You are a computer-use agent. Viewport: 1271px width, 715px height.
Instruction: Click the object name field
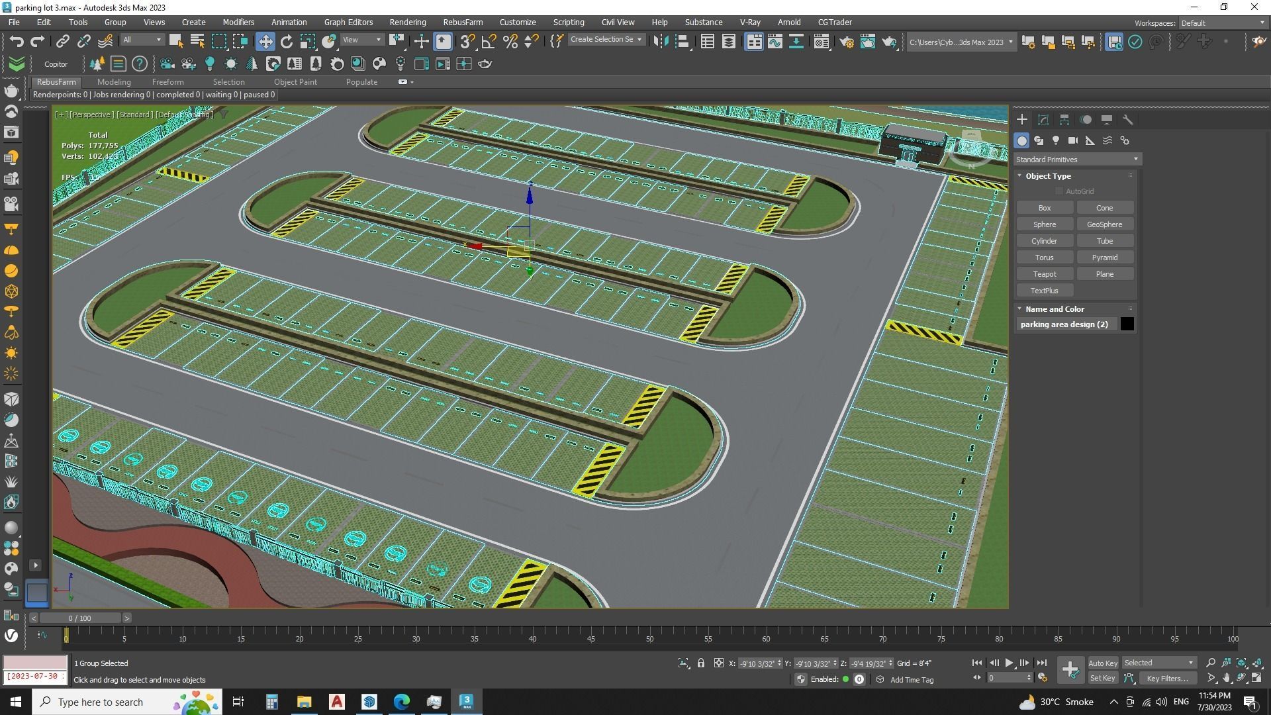point(1066,324)
